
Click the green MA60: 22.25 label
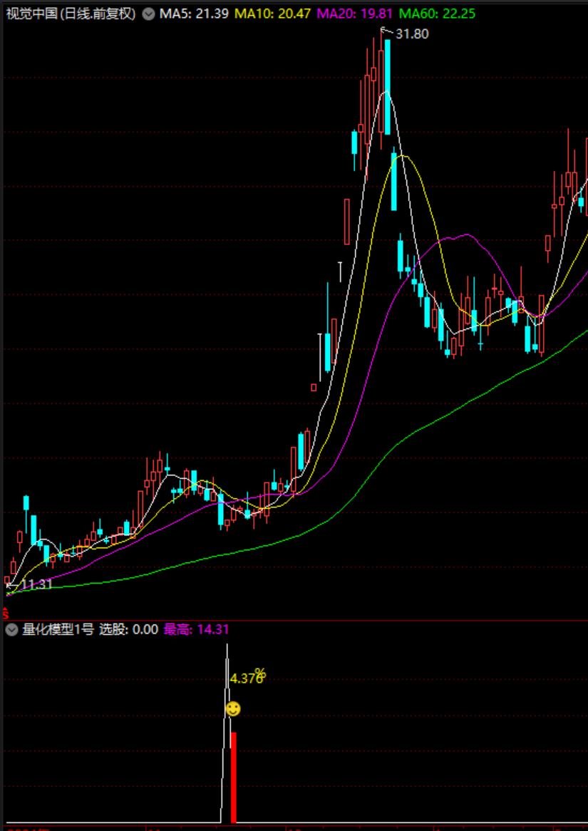click(437, 14)
